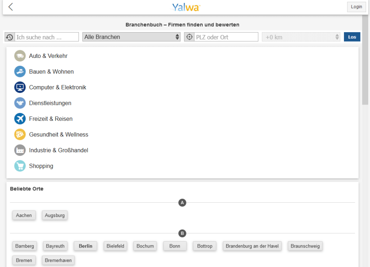Click the back arrow icon
This screenshot has height=267, width=370.
pos(10,7)
